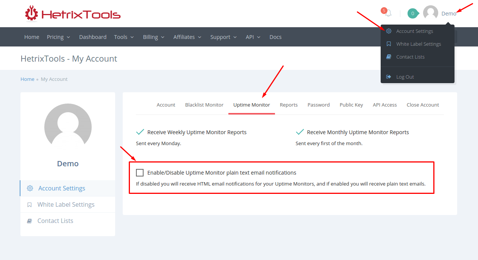Expand the Billing menu

(154, 37)
